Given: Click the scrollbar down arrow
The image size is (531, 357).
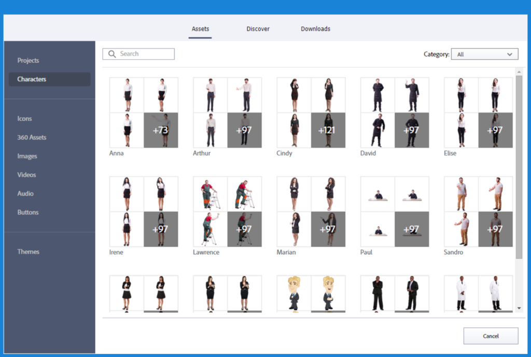Looking at the screenshot, I should click(x=519, y=308).
